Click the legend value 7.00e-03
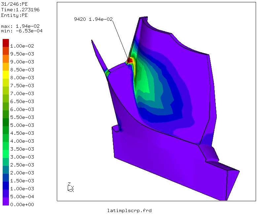 [22, 93]
